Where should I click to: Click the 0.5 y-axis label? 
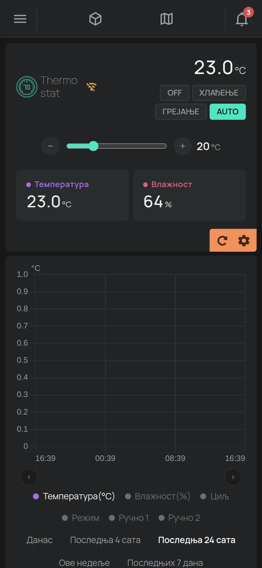click(x=23, y=360)
